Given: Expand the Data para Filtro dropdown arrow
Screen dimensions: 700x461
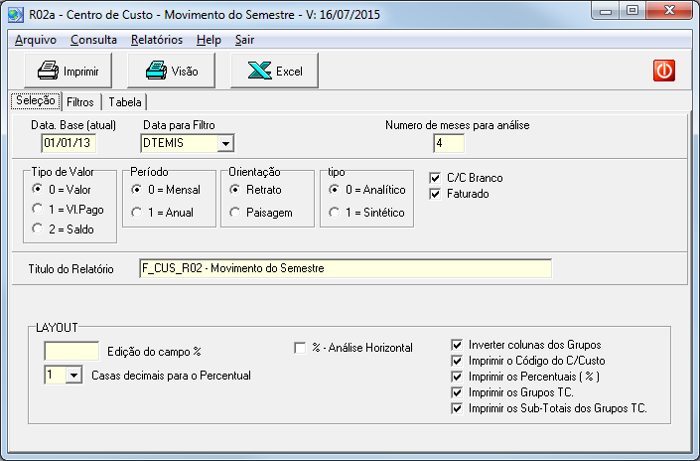Looking at the screenshot, I should 226,143.
